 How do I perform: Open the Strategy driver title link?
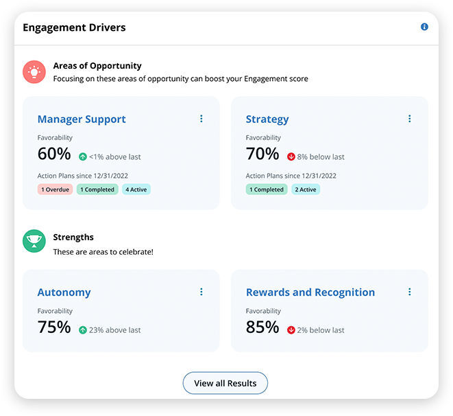(x=267, y=119)
